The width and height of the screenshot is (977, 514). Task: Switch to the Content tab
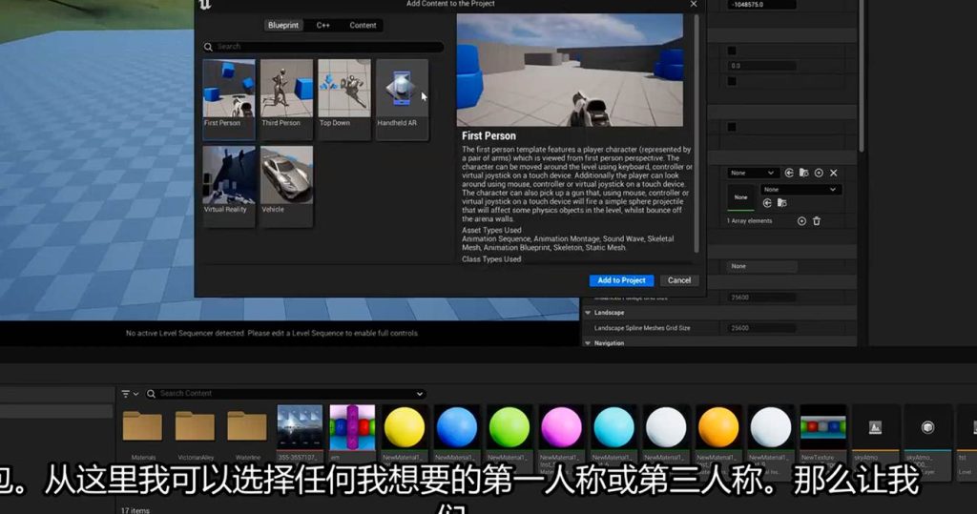tap(363, 26)
